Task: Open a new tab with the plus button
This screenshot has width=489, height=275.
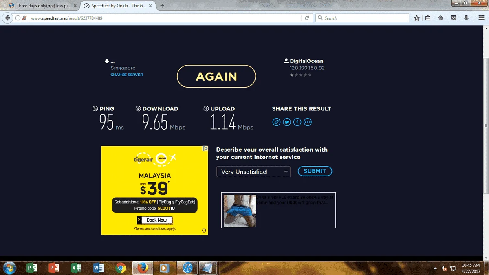Action: pyautogui.click(x=162, y=6)
